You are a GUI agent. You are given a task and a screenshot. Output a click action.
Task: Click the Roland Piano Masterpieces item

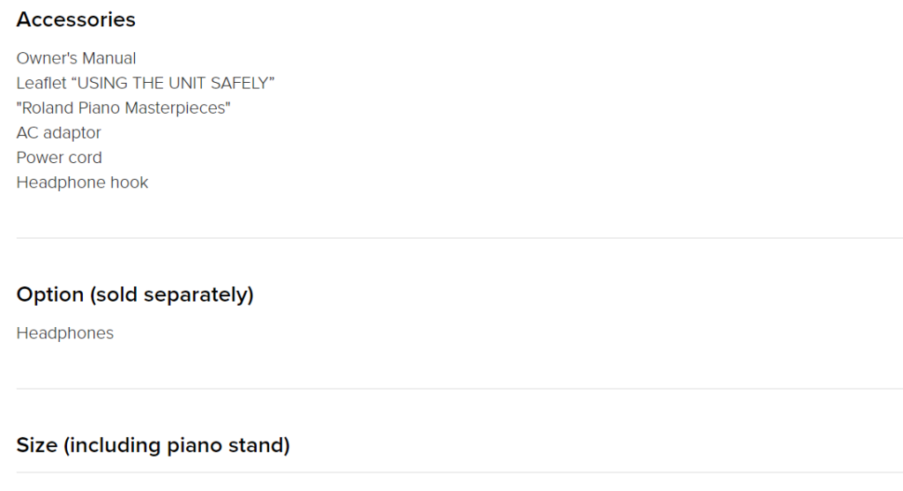(x=123, y=108)
